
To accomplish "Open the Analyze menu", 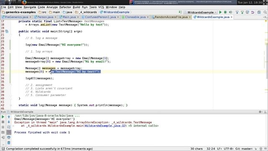I will pyautogui.click(x=52, y=7).
